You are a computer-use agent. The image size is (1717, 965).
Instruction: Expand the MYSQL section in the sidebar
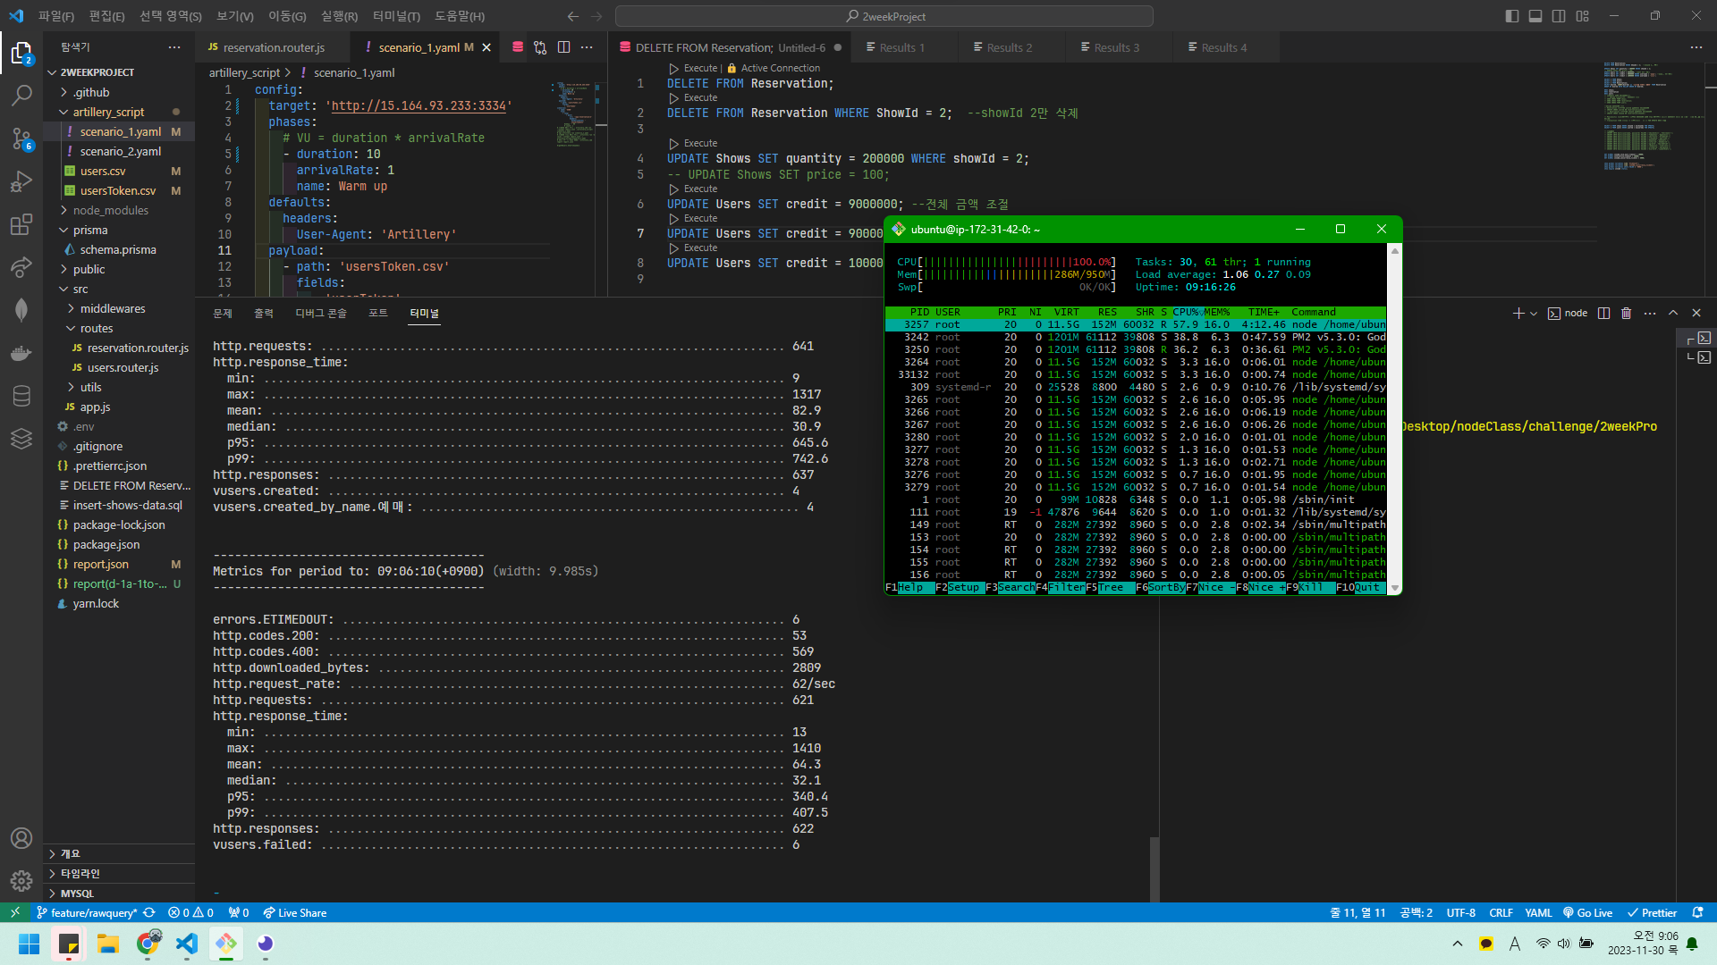[x=77, y=893]
